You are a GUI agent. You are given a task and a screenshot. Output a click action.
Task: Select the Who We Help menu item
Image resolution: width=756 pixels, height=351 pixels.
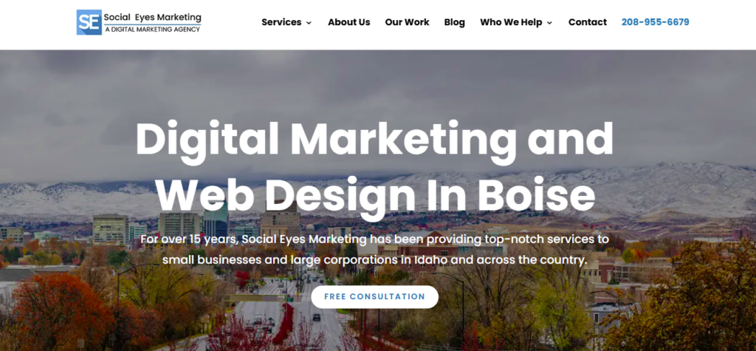point(511,22)
